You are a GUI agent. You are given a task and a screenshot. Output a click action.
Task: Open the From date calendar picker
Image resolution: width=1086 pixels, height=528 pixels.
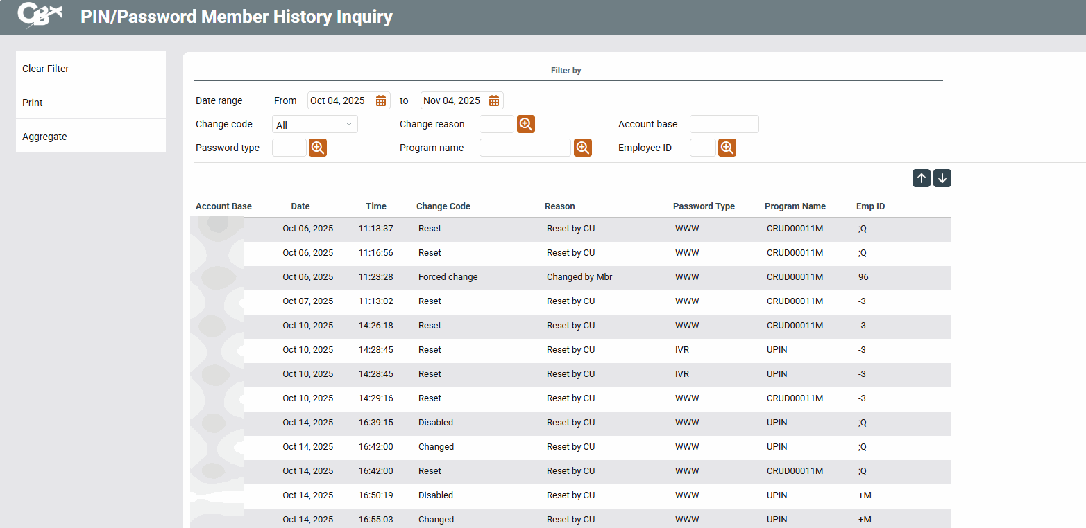(x=381, y=100)
